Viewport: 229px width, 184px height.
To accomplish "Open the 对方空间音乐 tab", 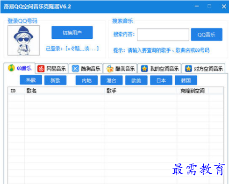I will (204, 69).
